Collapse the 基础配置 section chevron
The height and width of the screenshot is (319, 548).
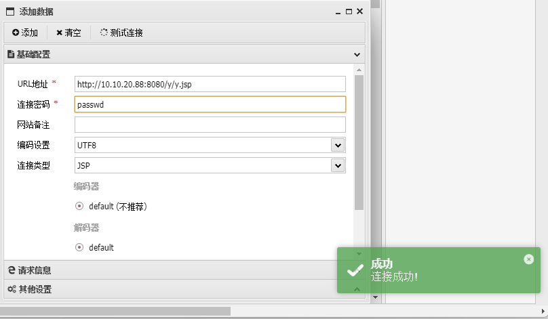357,54
